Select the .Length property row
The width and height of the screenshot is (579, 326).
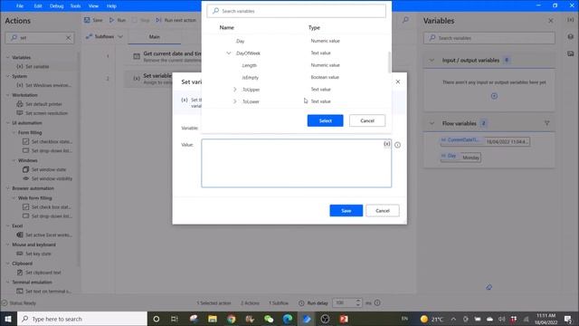click(296, 65)
